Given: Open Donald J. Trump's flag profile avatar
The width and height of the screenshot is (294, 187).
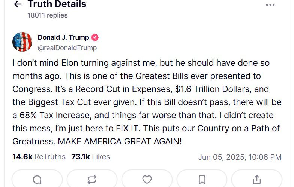Looking at the screenshot, I should coord(22,42).
